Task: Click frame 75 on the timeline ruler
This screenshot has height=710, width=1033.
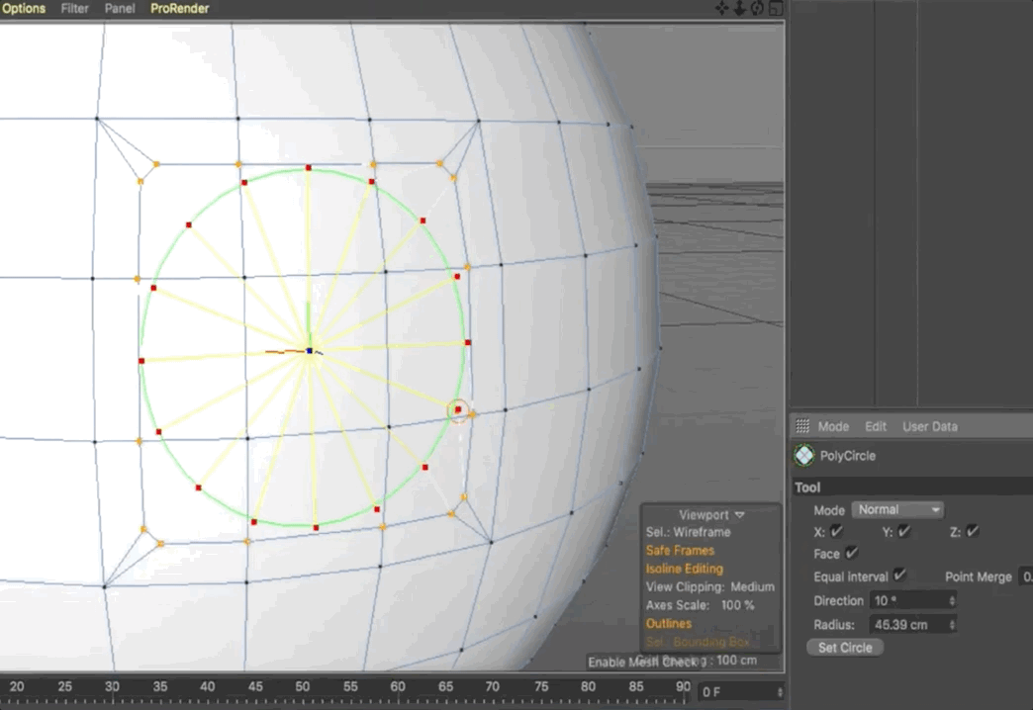Action: 541,687
